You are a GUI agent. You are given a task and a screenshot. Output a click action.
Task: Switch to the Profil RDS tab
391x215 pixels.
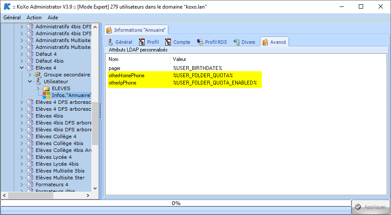212,42
